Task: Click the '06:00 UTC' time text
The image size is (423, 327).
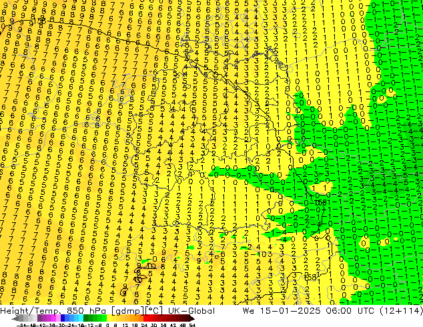Action: pyautogui.click(x=351, y=311)
